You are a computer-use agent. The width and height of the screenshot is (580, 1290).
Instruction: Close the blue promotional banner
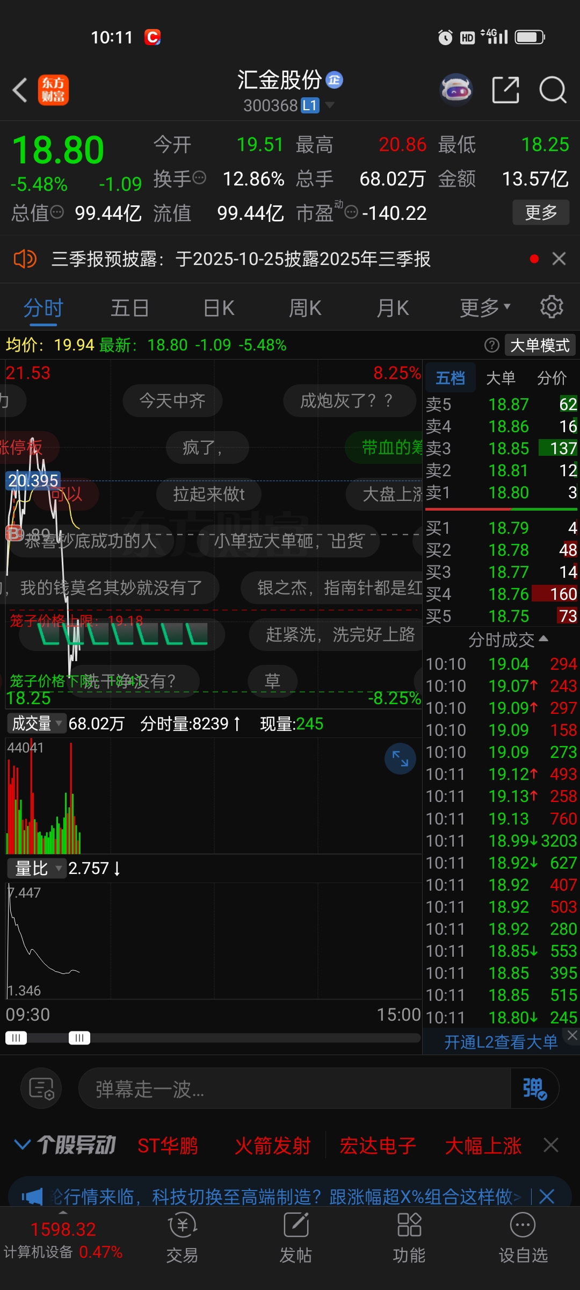click(547, 1196)
